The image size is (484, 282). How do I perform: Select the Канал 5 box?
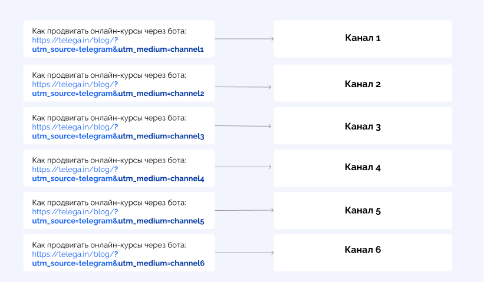coord(363,211)
